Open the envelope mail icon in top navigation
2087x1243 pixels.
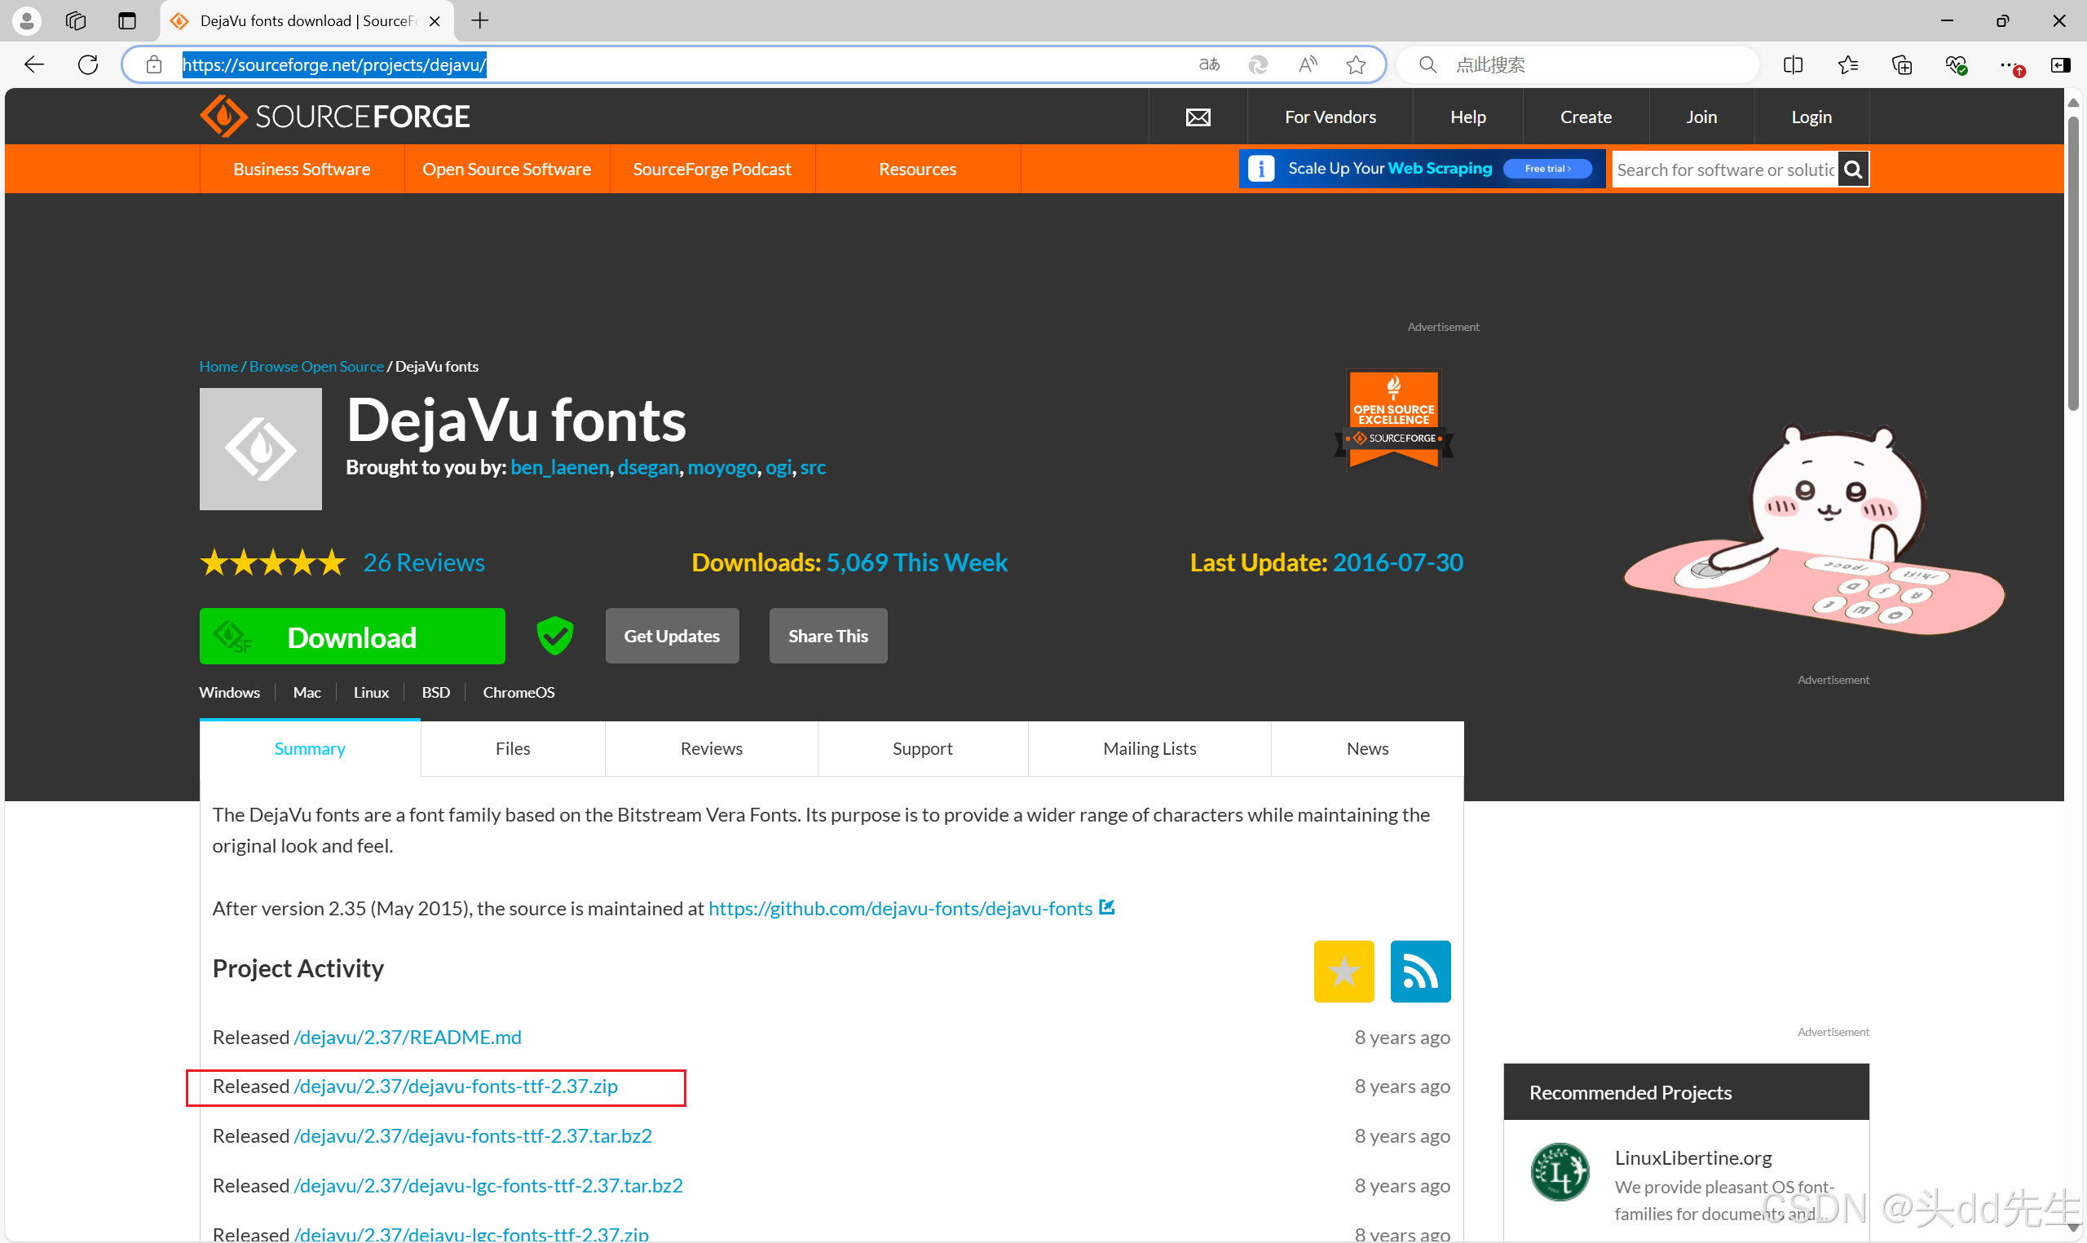coord(1198,117)
